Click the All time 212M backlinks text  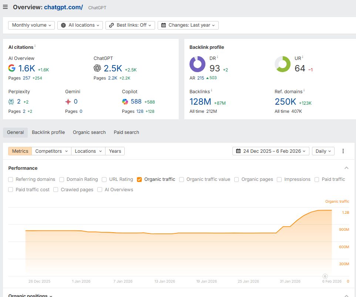pyautogui.click(x=203, y=111)
